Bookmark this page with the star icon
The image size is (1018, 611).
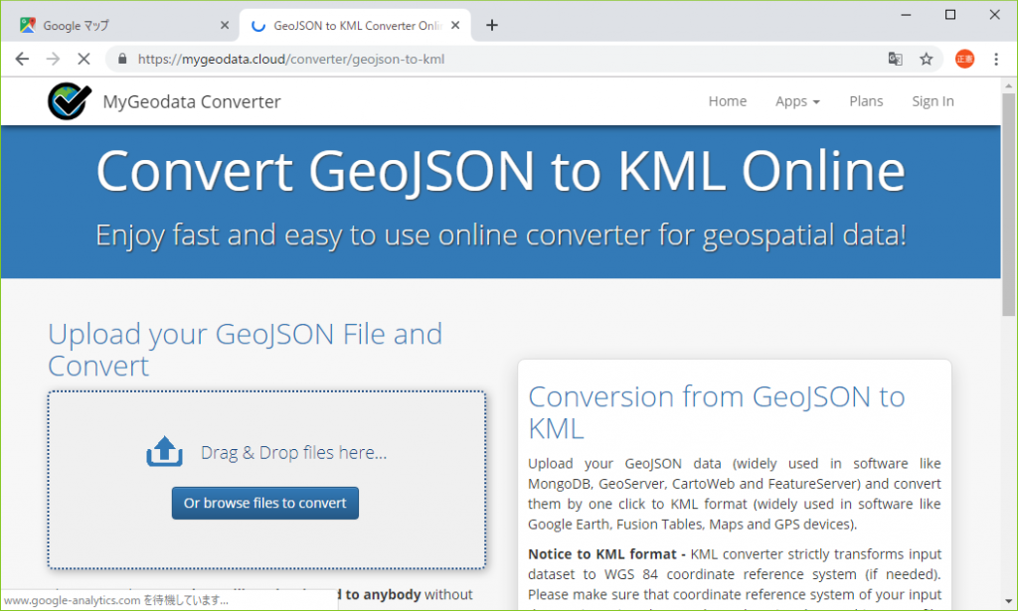[927, 59]
